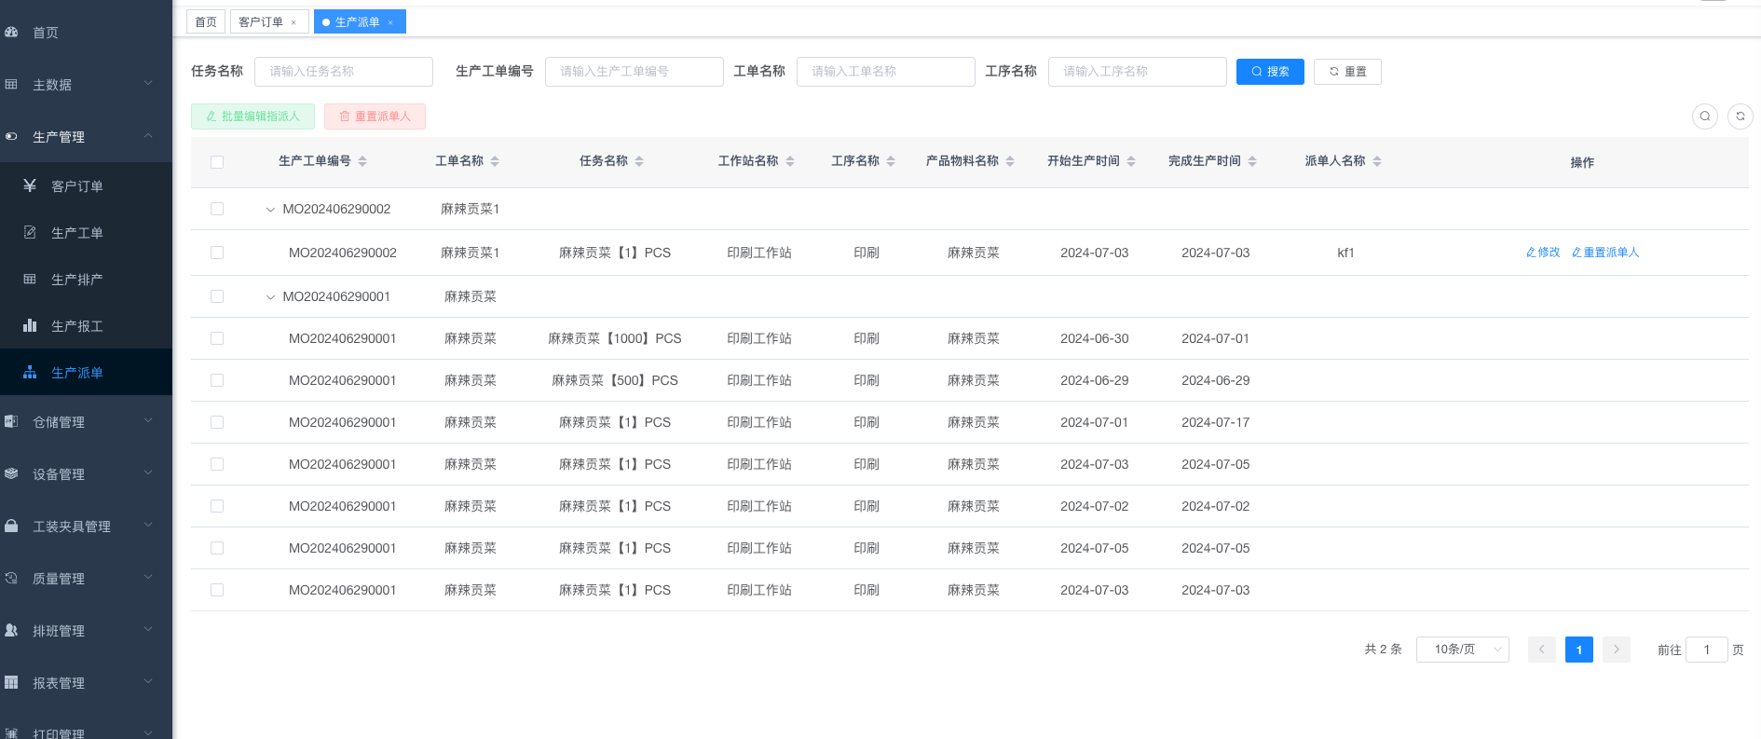Collapse the 生产管理 sidebar menu
1761x739 pixels.
pyautogui.click(x=148, y=136)
